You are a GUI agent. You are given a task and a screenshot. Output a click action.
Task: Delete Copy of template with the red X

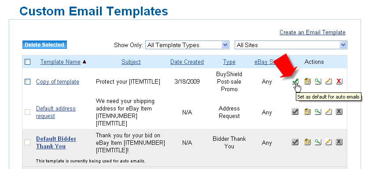[x=339, y=81]
